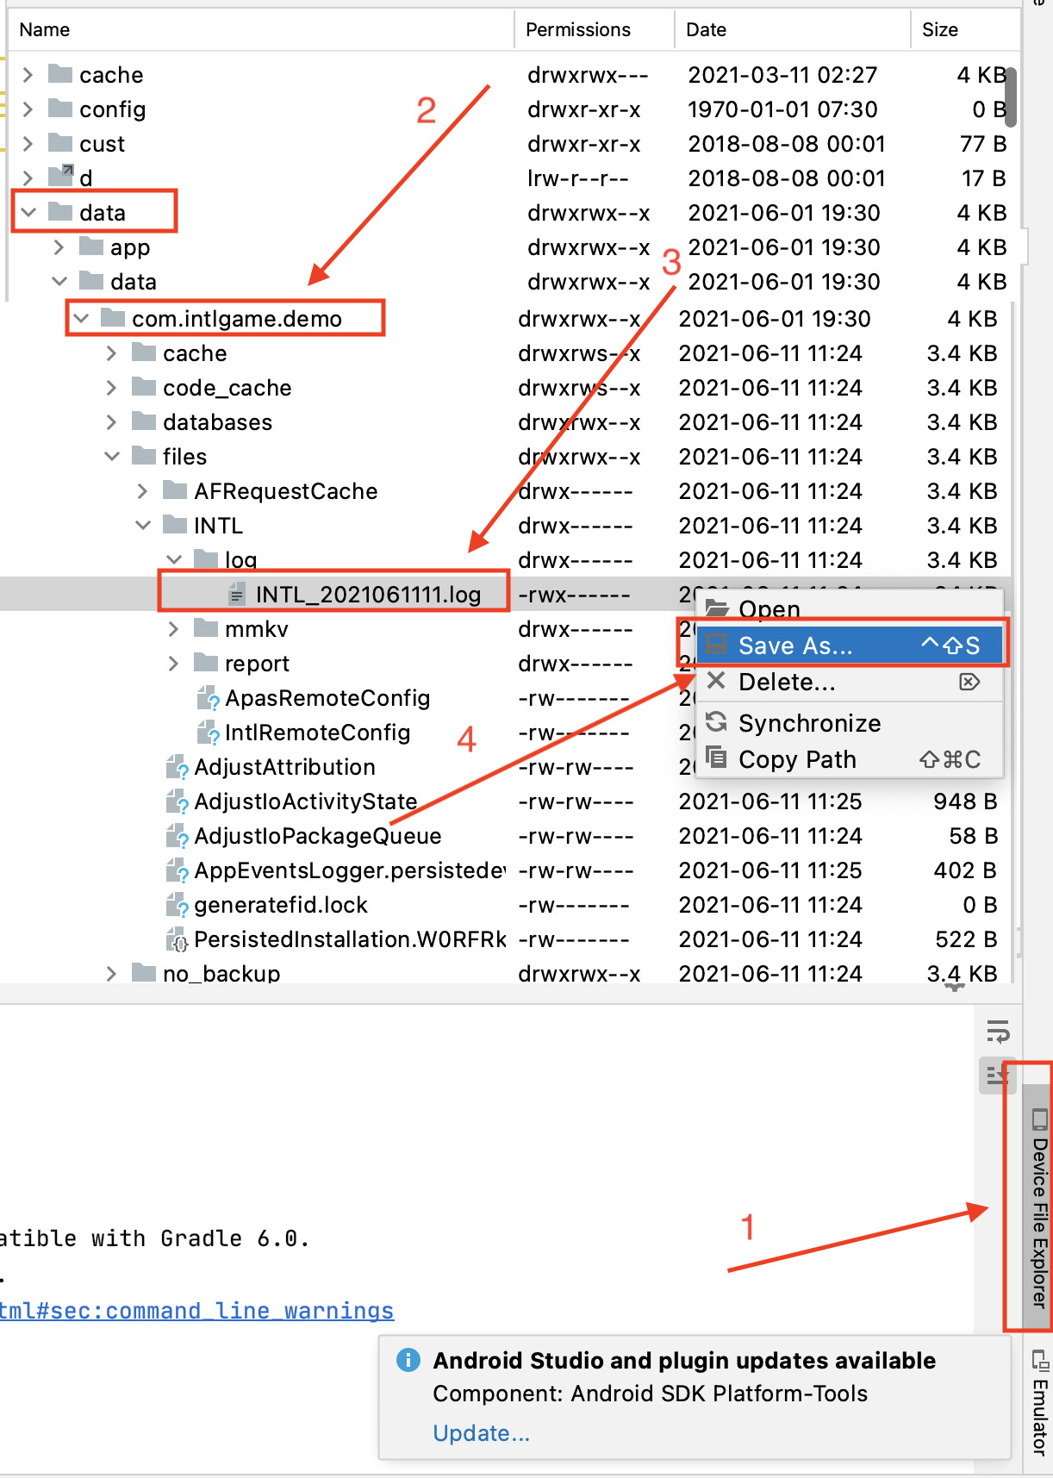This screenshot has height=1478, width=1053.
Task: Open the command_line_warnings hyperlink
Action: tap(196, 1311)
